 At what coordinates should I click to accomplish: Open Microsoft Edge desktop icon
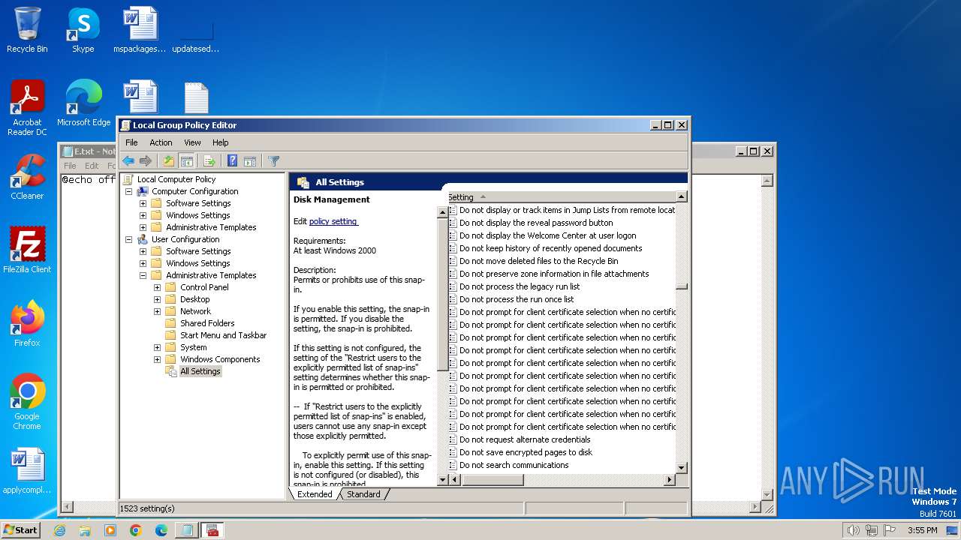coord(83,103)
